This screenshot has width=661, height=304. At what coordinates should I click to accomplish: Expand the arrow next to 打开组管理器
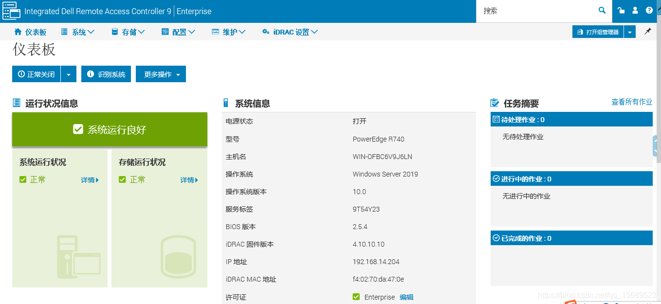click(x=629, y=31)
